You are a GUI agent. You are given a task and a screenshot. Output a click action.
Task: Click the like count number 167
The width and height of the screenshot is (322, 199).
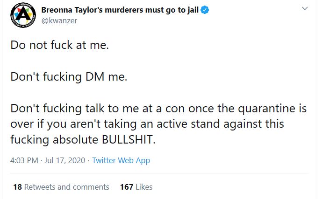point(127,187)
